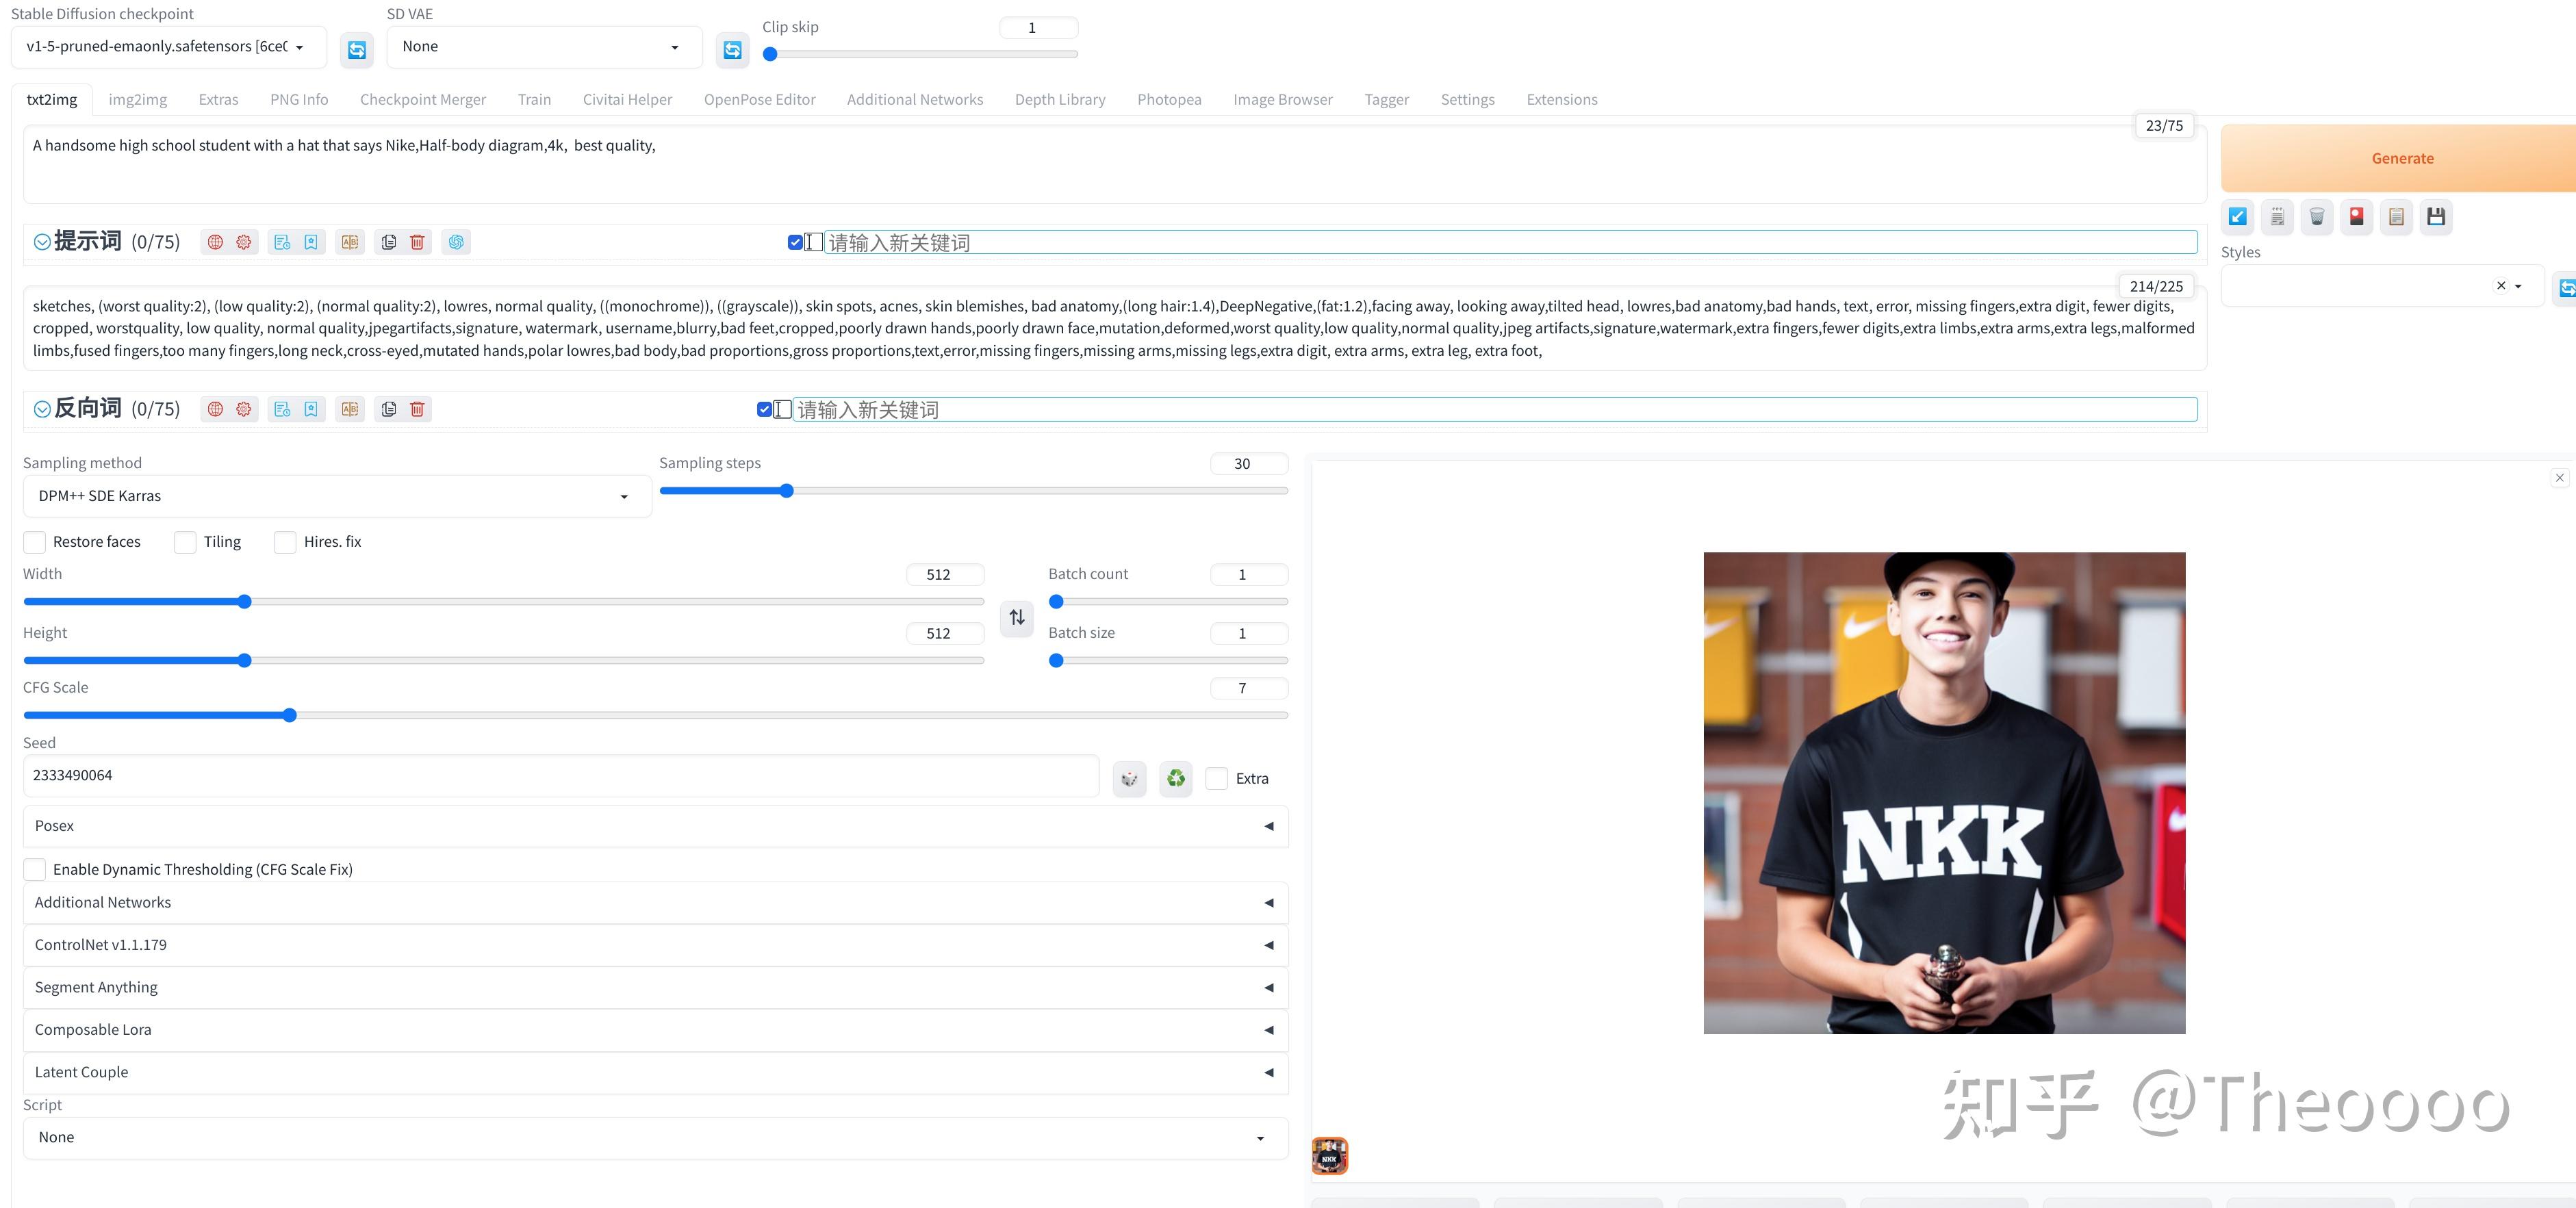Click the dice icon to randomize seed
This screenshot has width=2576, height=1208.
1129,778
